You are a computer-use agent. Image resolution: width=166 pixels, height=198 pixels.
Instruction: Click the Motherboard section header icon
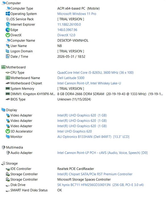click(3, 67)
